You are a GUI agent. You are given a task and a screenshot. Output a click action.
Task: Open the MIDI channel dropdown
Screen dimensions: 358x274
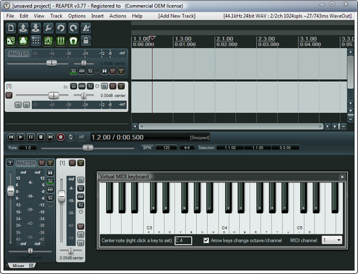click(332, 240)
